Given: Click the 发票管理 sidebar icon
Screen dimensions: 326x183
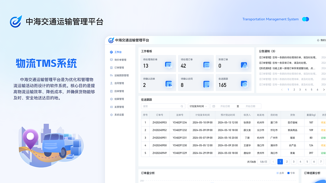Looking at the screenshot, I should click(x=111, y=107).
